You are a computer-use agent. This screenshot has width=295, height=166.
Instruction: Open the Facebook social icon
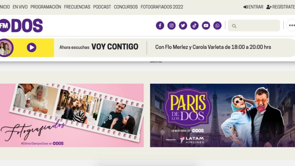[160, 25]
